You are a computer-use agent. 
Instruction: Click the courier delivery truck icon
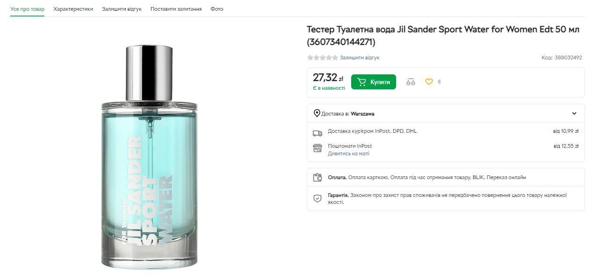pyautogui.click(x=318, y=133)
